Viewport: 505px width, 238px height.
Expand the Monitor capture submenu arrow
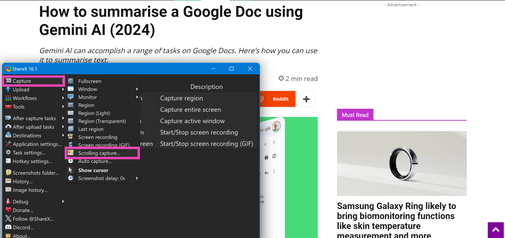tap(137, 97)
